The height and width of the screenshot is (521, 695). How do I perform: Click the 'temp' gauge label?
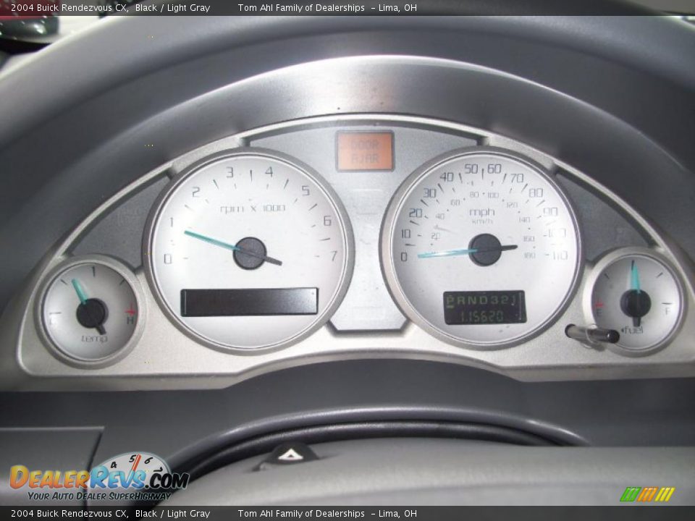94,339
